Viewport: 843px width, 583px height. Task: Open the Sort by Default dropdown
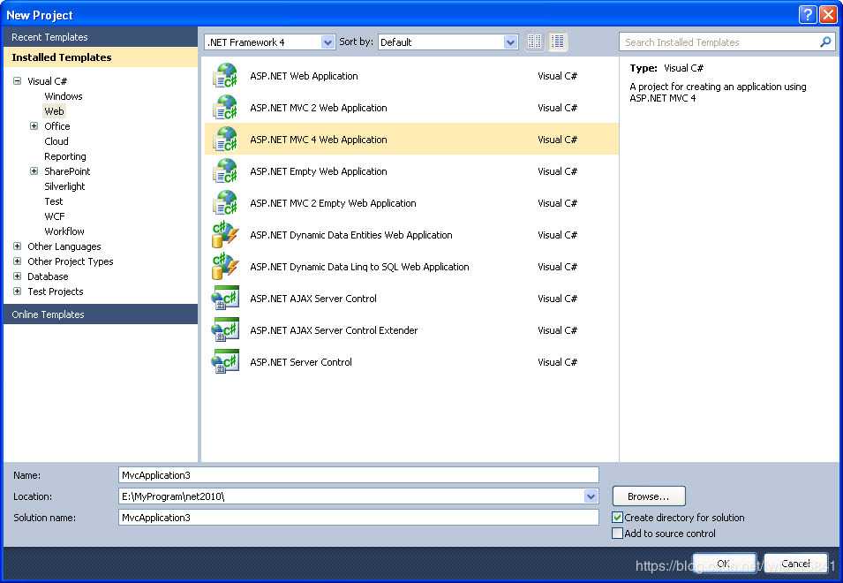pyautogui.click(x=510, y=42)
